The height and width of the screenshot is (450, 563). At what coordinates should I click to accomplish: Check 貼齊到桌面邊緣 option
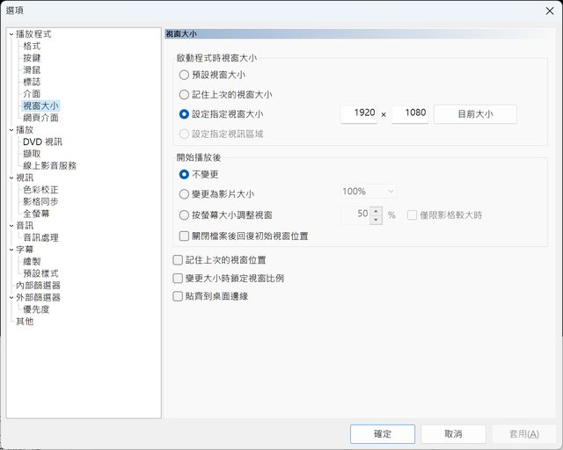pos(179,297)
